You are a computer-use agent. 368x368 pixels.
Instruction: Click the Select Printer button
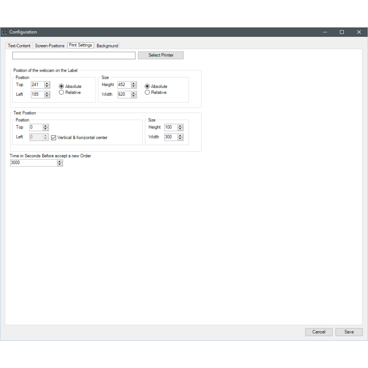(161, 55)
